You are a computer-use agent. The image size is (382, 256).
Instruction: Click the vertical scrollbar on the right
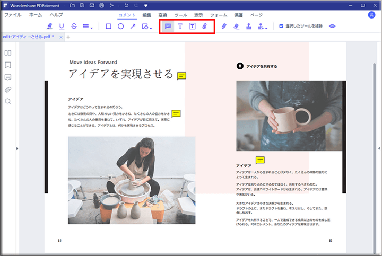click(x=375, y=158)
